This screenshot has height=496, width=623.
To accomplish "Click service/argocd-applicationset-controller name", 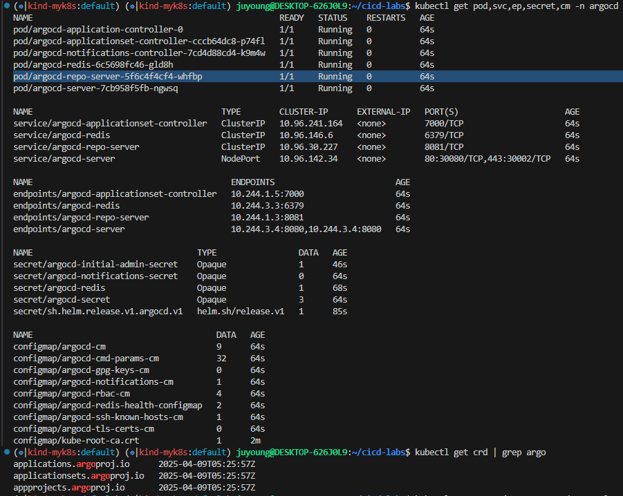I will tap(110, 124).
